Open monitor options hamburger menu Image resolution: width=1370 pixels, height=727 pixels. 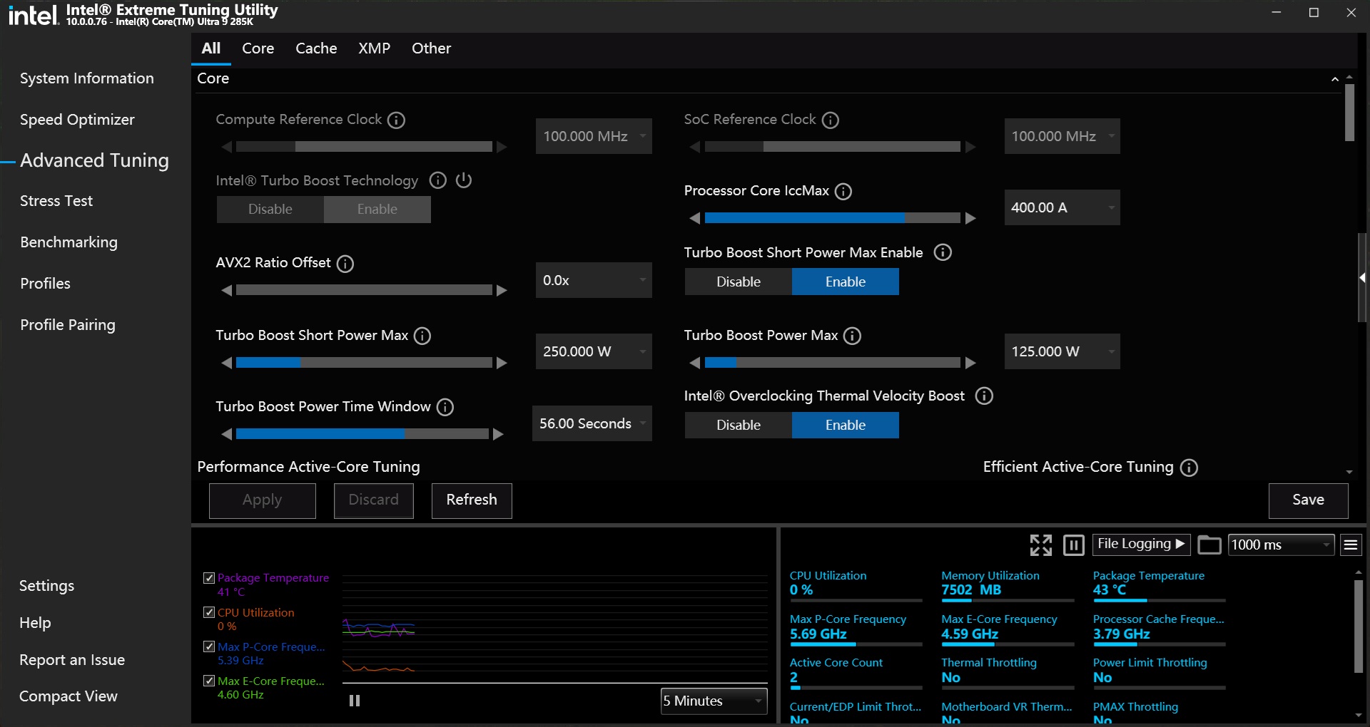click(x=1351, y=545)
